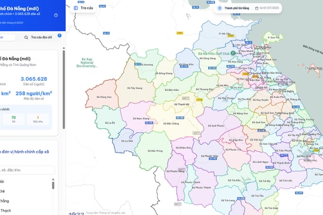The image size is (323, 215).
Task: Select the Xã Phước Thành region on map
Action: click(x=201, y=188)
